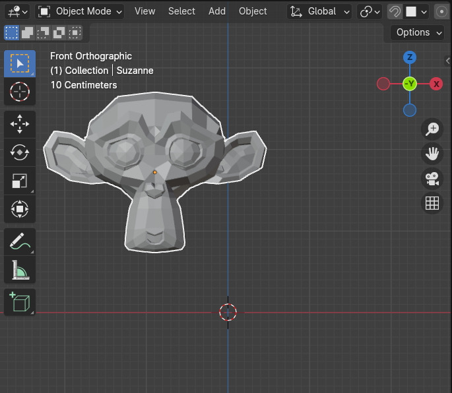
Task: Click negative X axis gizmo circle
Action: point(383,84)
